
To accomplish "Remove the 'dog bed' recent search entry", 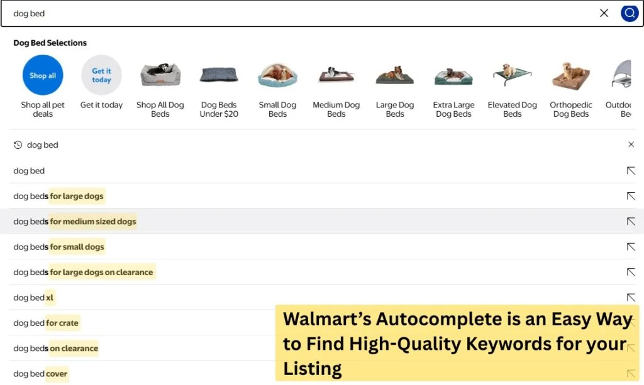I will (631, 144).
